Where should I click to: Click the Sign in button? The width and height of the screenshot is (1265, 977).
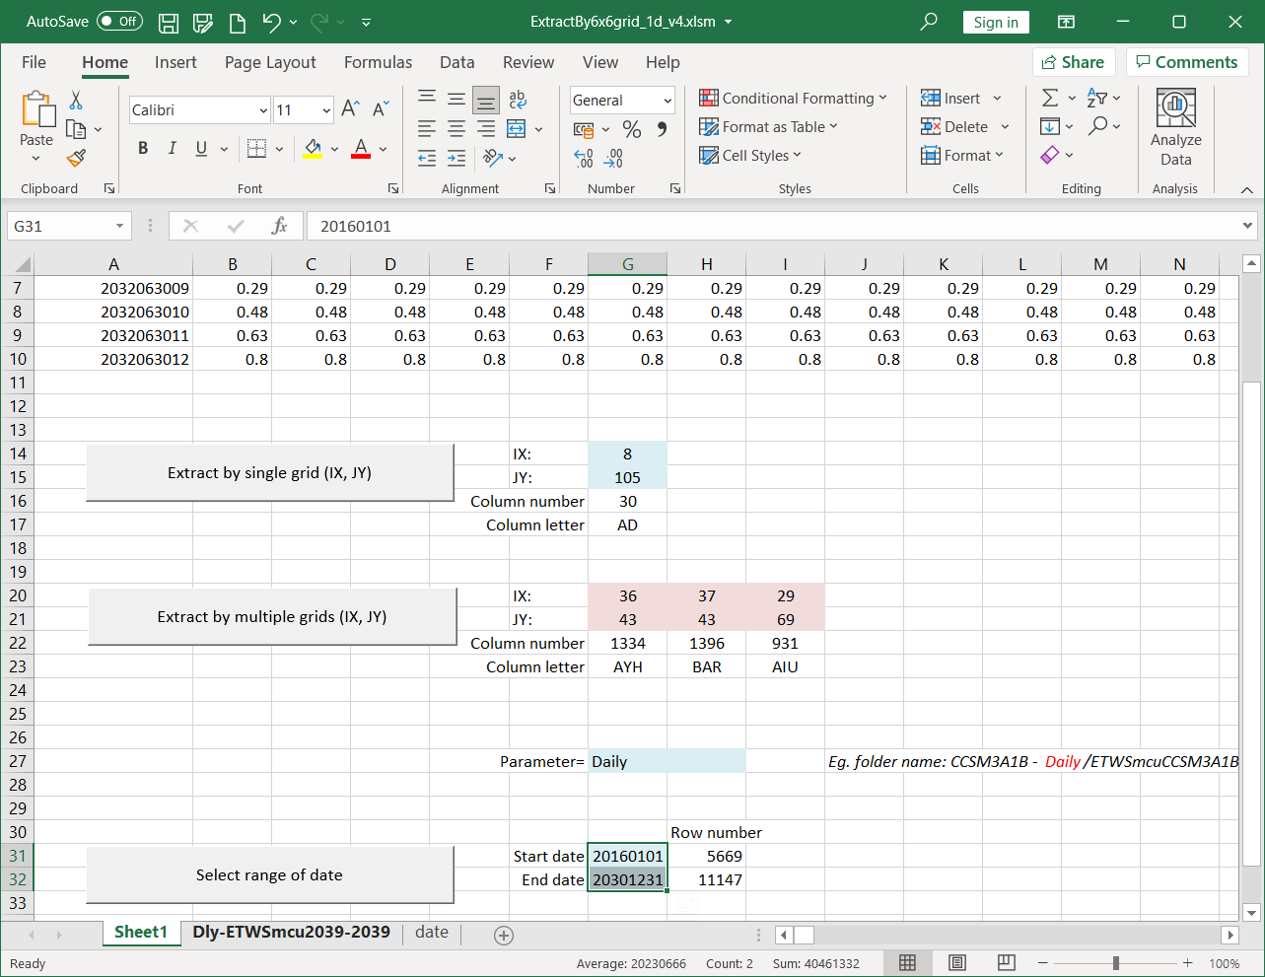996,22
